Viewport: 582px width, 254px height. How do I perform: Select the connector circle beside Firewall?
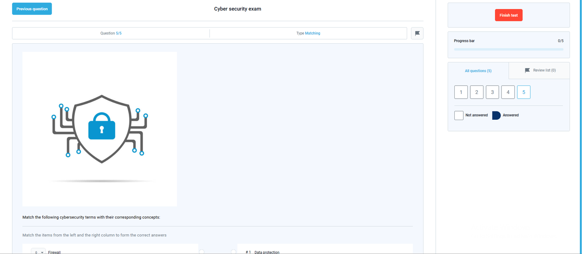pos(202,252)
